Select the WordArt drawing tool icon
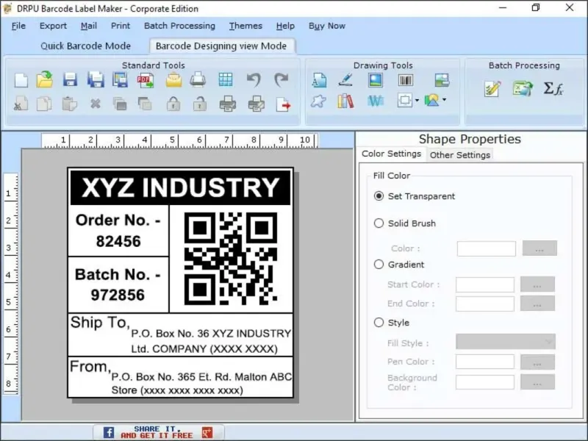Viewport: 588px width, 441px height. click(x=376, y=101)
